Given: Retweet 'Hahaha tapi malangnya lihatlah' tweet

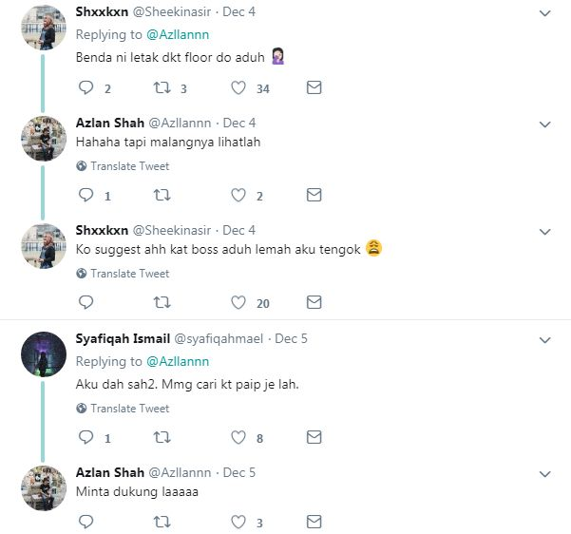Looking at the screenshot, I should pos(162,196).
